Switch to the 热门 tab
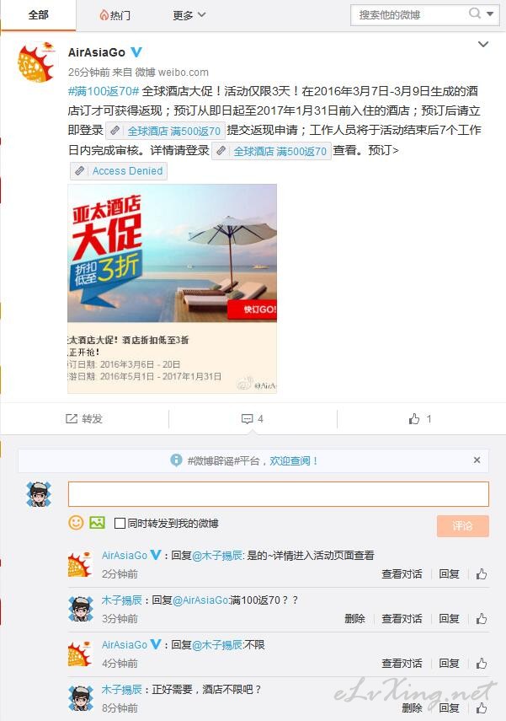The width and height of the screenshot is (506, 721). pyautogui.click(x=115, y=15)
